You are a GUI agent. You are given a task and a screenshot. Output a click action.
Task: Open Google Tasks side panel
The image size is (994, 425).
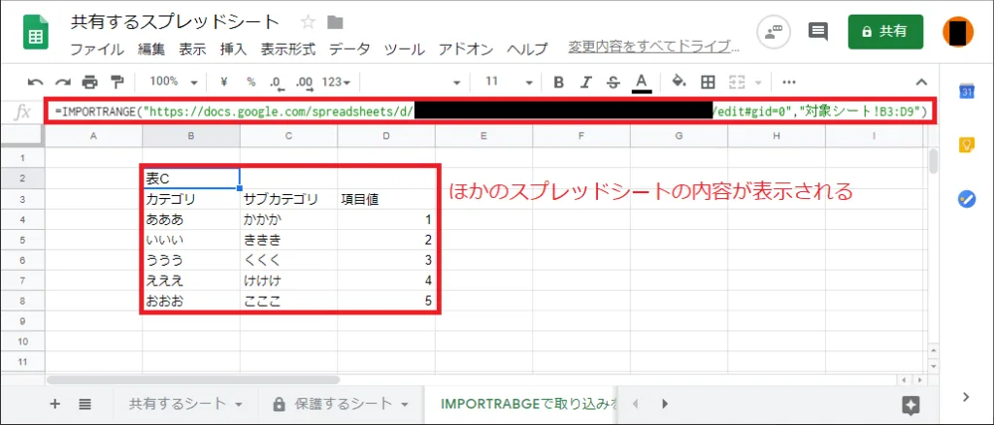click(x=966, y=199)
